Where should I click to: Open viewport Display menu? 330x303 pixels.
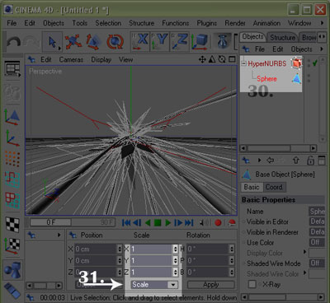coord(101,59)
